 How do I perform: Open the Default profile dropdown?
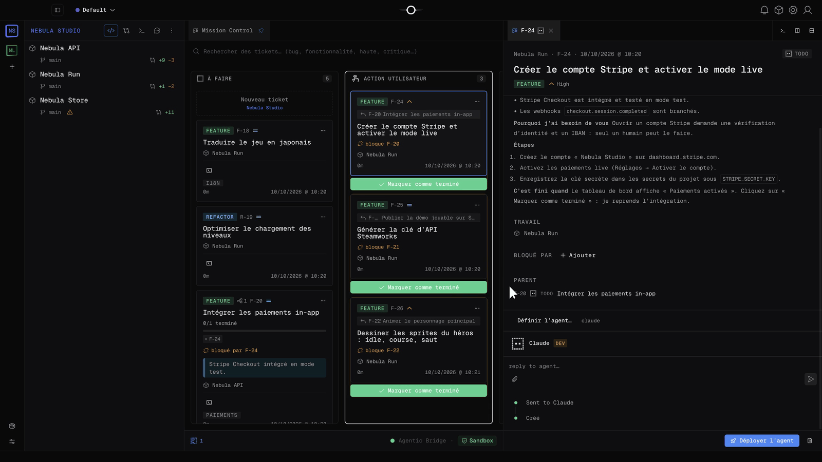pyautogui.click(x=95, y=10)
